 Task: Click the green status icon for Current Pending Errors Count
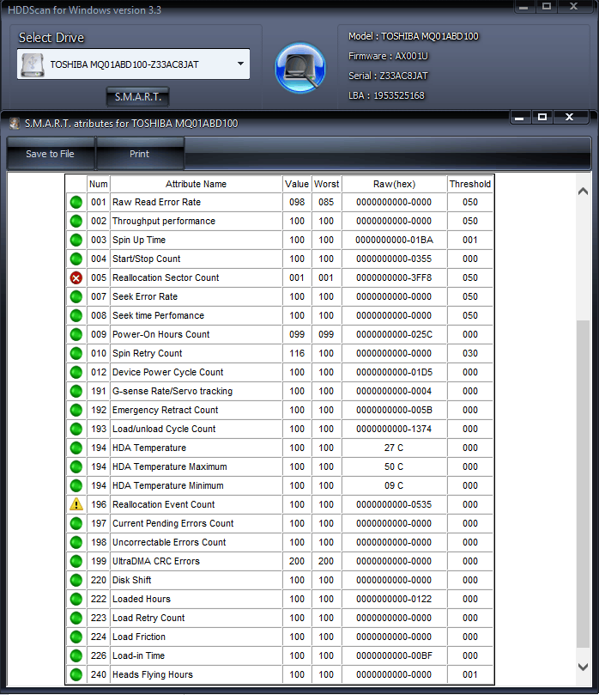click(76, 523)
